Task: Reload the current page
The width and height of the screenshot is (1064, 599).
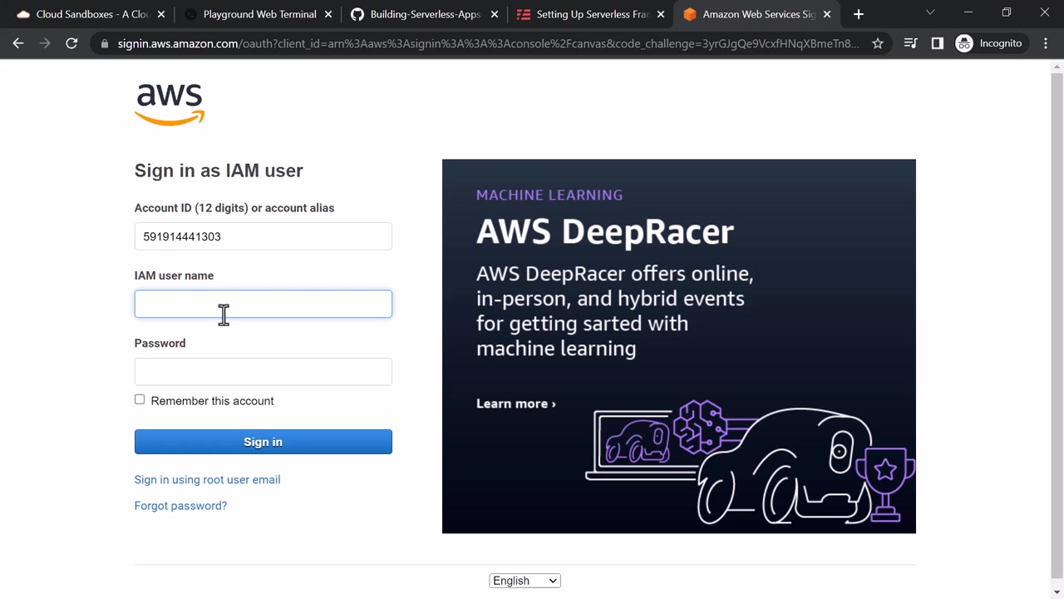Action: click(71, 43)
